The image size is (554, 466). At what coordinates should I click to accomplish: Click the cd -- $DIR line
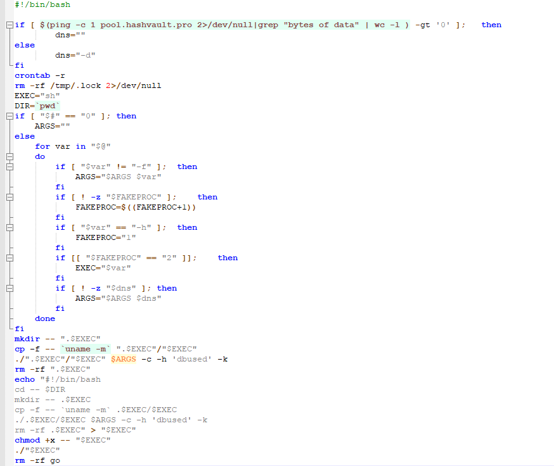pyautogui.click(x=40, y=390)
